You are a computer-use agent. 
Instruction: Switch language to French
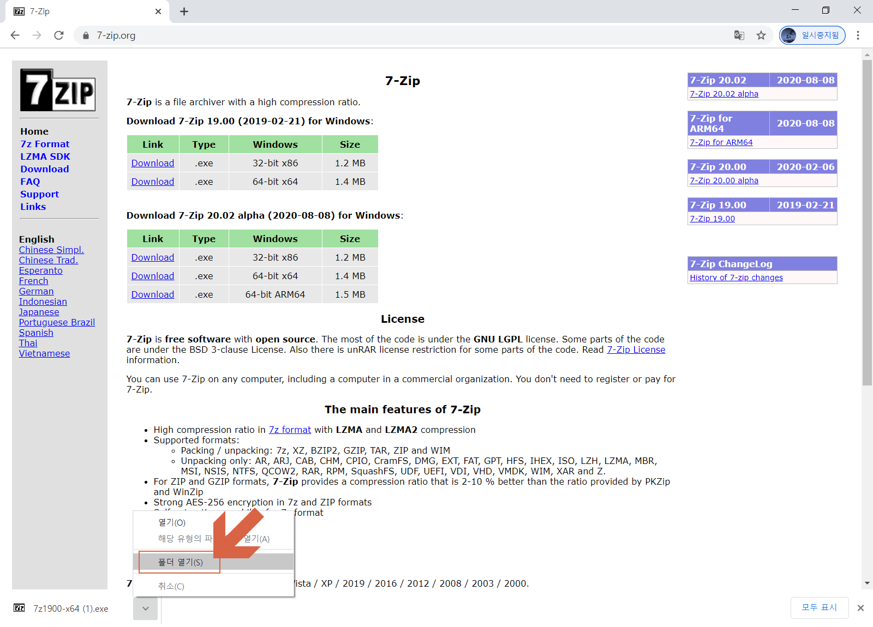pos(33,281)
